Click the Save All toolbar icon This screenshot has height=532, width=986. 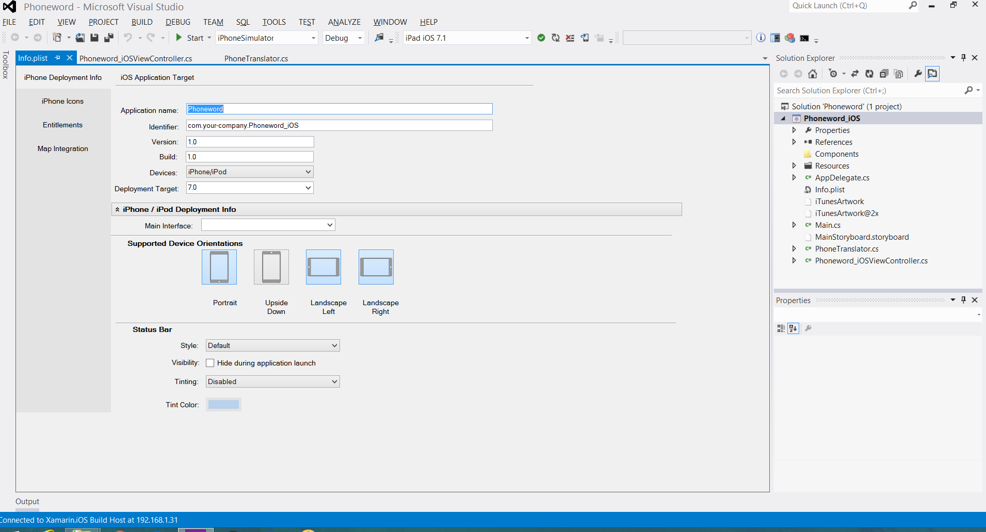[108, 38]
